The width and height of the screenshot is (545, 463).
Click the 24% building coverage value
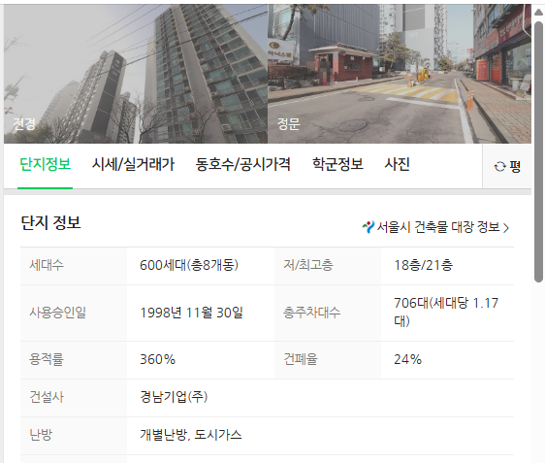point(407,359)
